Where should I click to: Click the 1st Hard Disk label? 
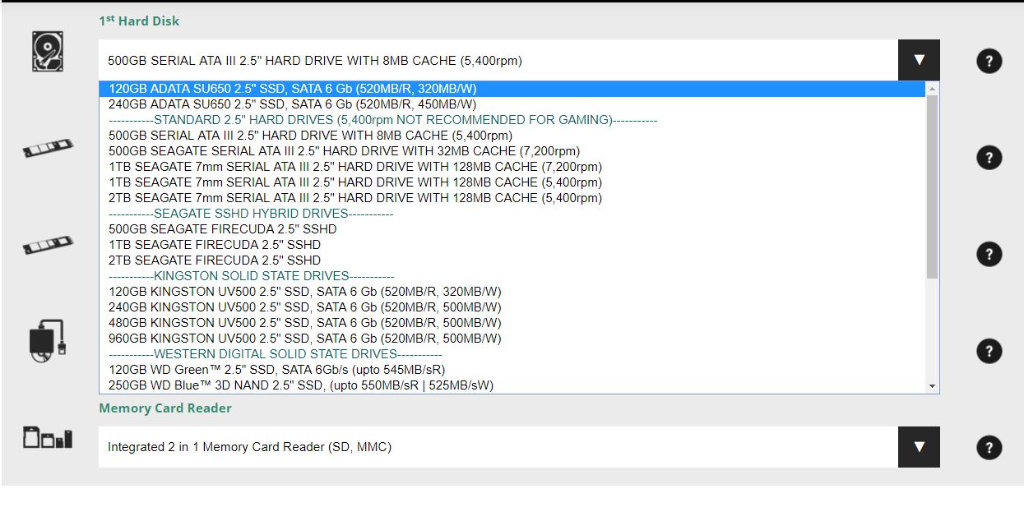139,21
